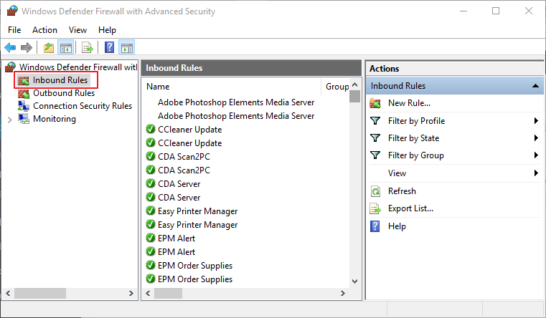
Task: Click Refresh in the Actions pane
Action: [x=402, y=191]
